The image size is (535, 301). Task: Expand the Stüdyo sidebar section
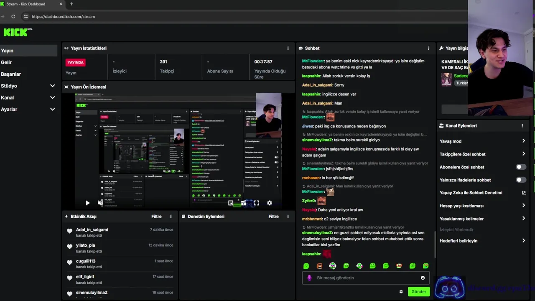pyautogui.click(x=28, y=86)
